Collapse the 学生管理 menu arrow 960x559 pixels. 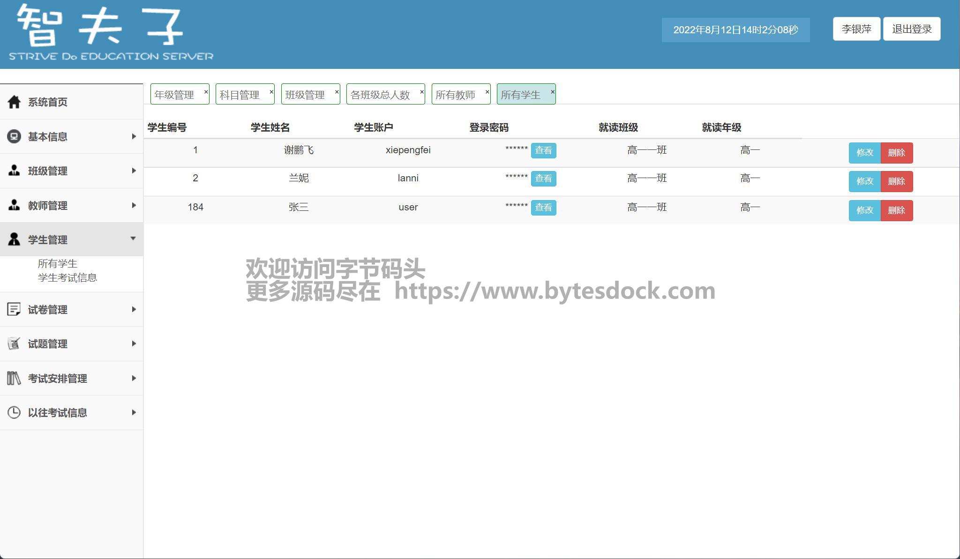click(133, 239)
